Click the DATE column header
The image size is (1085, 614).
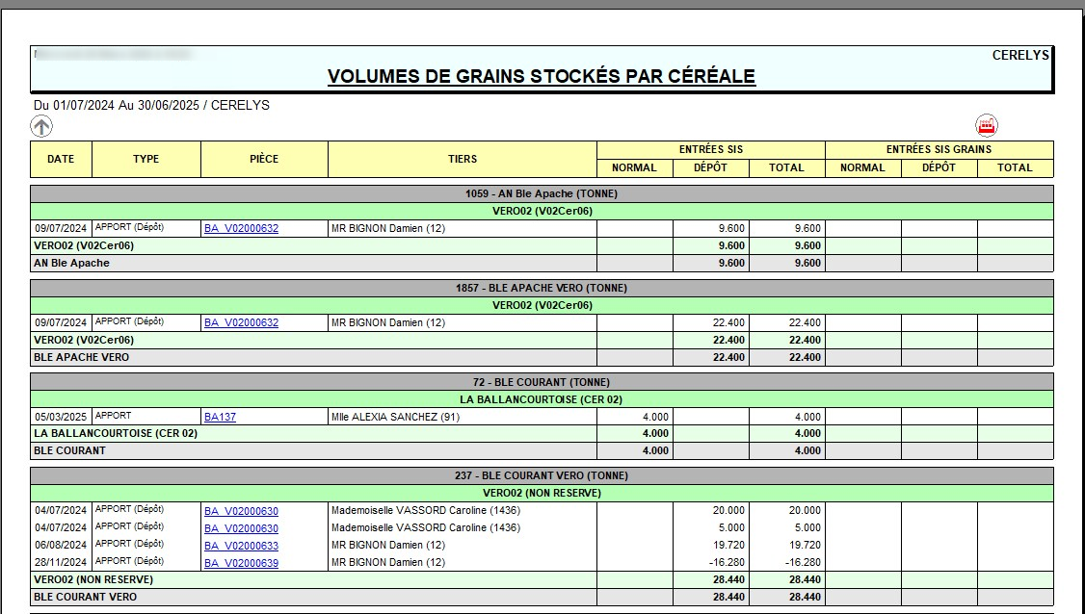click(x=61, y=159)
